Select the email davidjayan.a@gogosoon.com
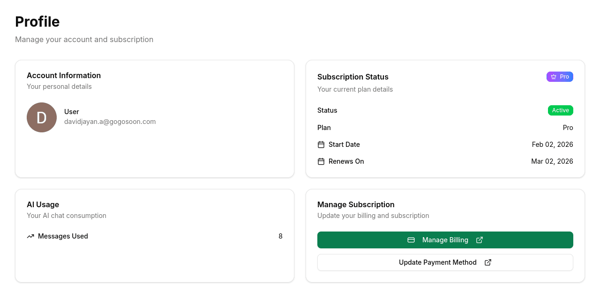 110,122
